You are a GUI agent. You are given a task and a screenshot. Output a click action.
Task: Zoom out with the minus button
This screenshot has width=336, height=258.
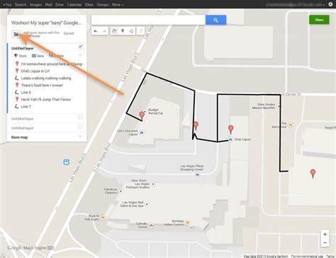click(325, 242)
